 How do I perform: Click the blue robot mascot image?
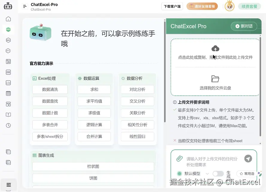click(40, 32)
